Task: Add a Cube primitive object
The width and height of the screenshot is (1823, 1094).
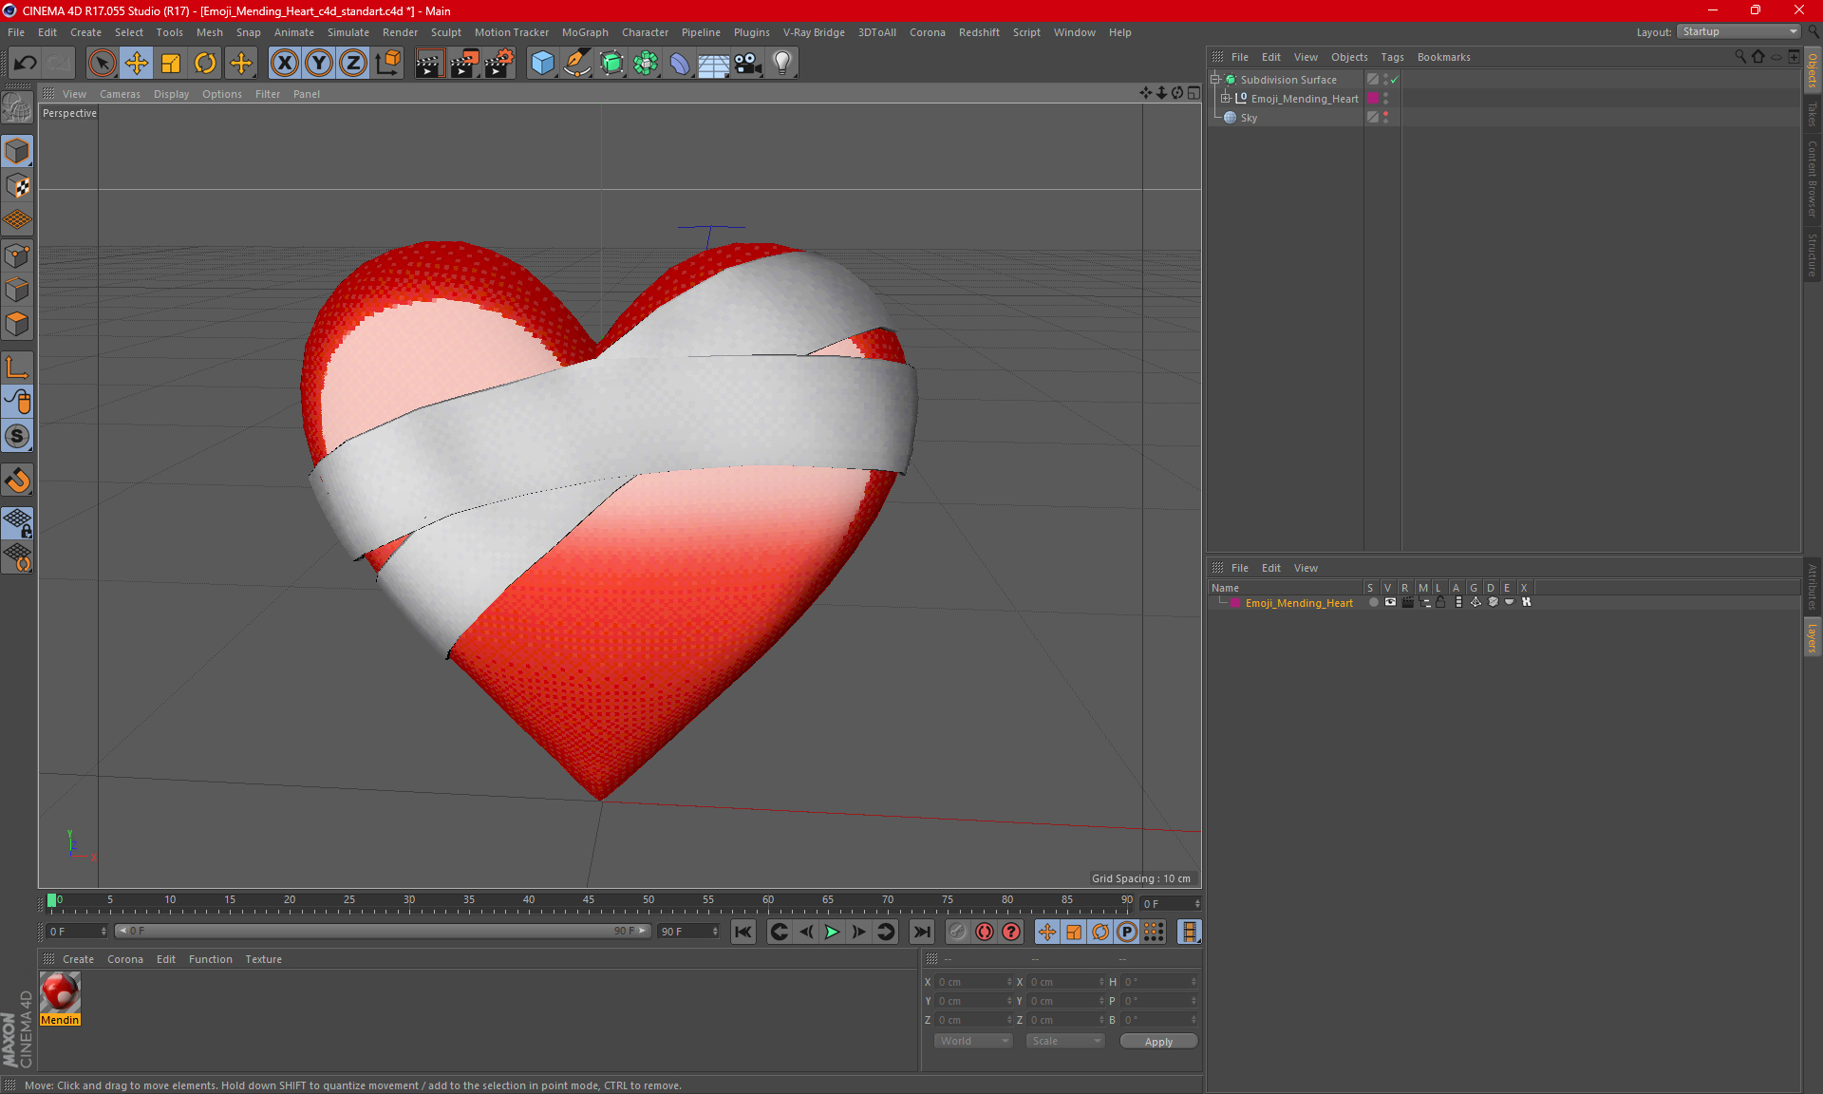Action: click(x=542, y=64)
